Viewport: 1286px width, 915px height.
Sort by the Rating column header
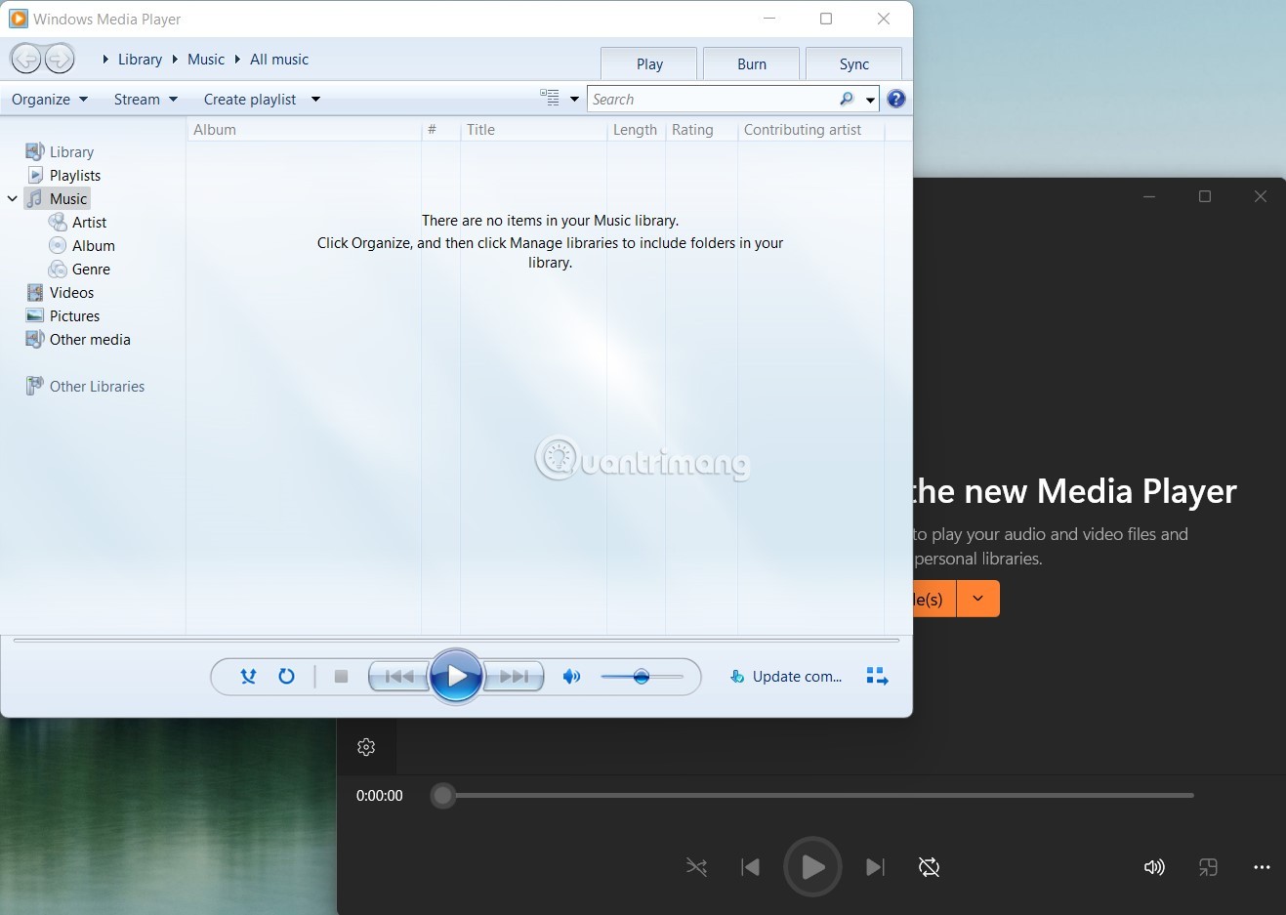click(701, 129)
